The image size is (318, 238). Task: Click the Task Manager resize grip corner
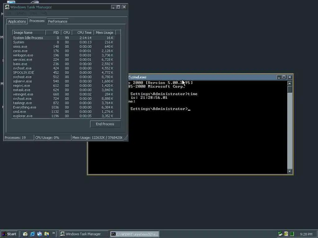126,138
